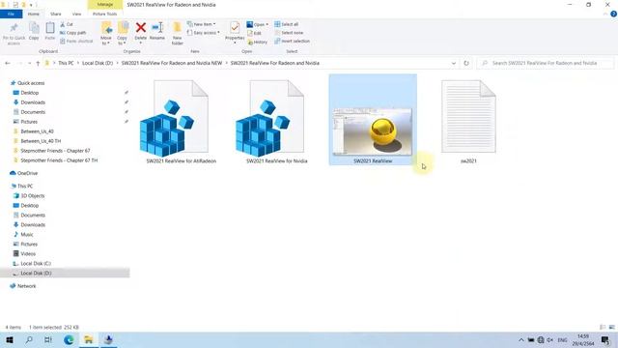618x348 pixels.
Task: Click the Manage contextual tab
Action: click(105, 4)
